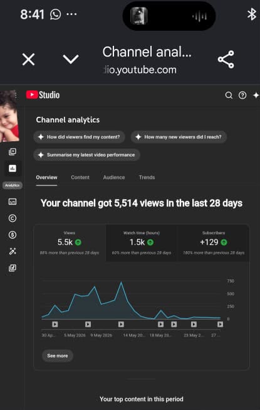Ask "How did viewers find my content?"

[80, 137]
